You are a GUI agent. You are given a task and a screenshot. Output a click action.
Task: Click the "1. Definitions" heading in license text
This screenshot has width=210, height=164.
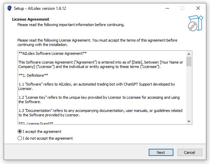(x=33, y=75)
